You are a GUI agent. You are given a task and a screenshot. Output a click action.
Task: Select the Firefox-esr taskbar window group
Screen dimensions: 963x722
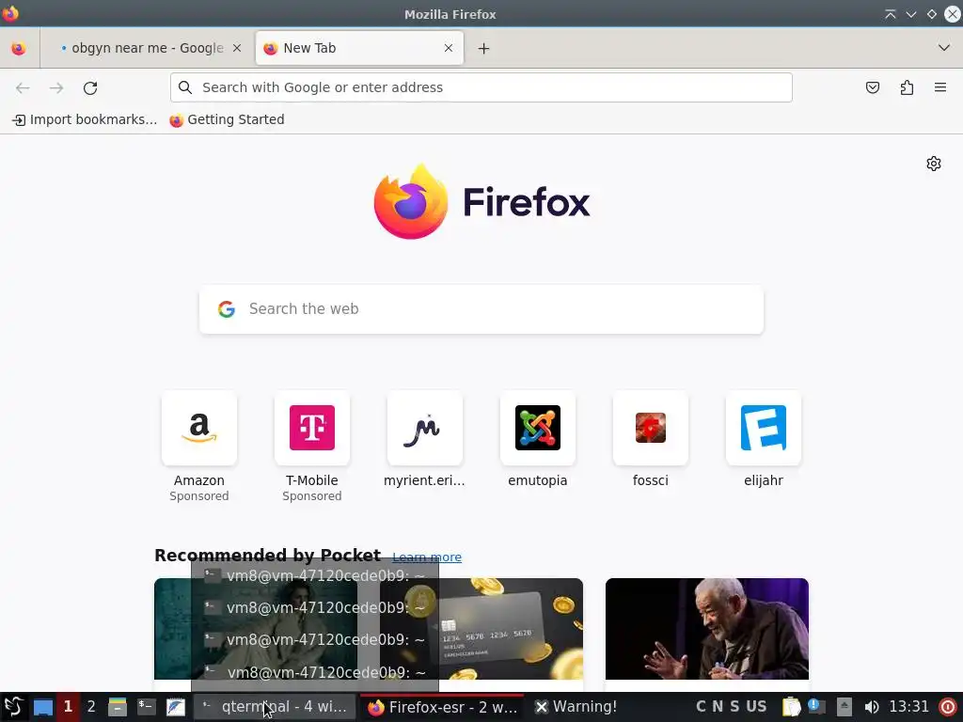[x=442, y=707]
